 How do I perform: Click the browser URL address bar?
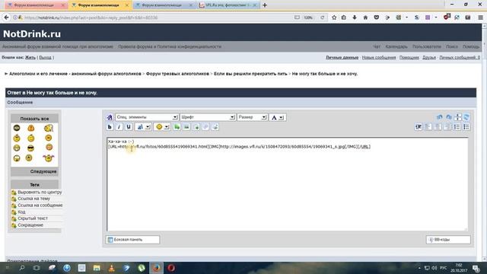click(x=155, y=18)
